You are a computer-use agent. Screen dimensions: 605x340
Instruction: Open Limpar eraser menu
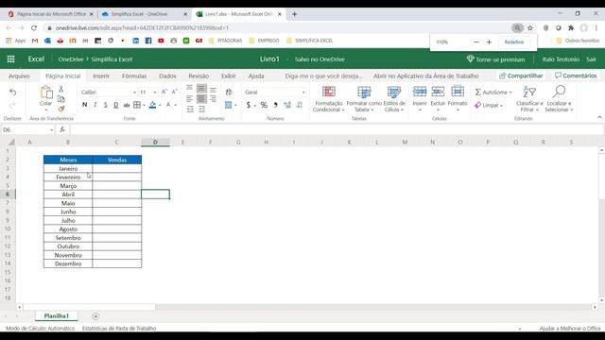489,105
